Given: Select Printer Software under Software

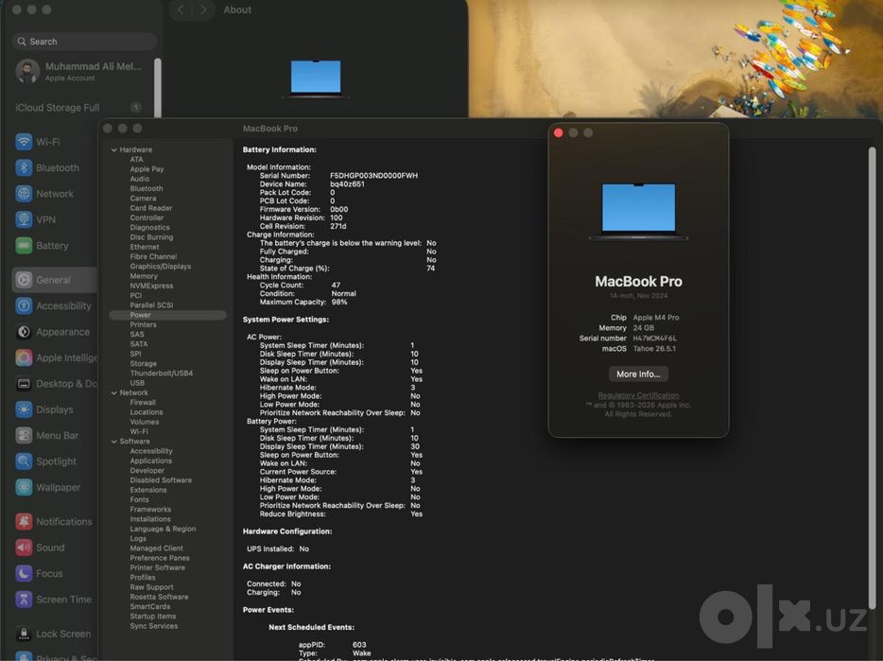Looking at the screenshot, I should 158,567.
